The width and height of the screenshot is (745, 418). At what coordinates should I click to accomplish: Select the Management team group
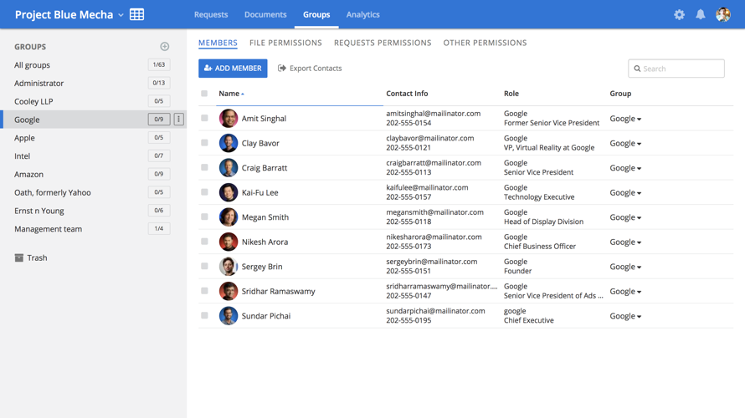pos(48,229)
